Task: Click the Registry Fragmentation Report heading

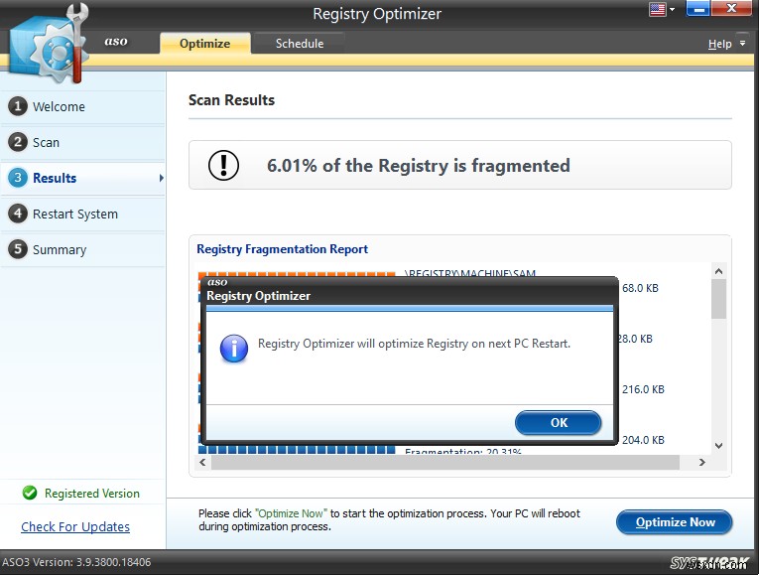Action: (x=282, y=249)
